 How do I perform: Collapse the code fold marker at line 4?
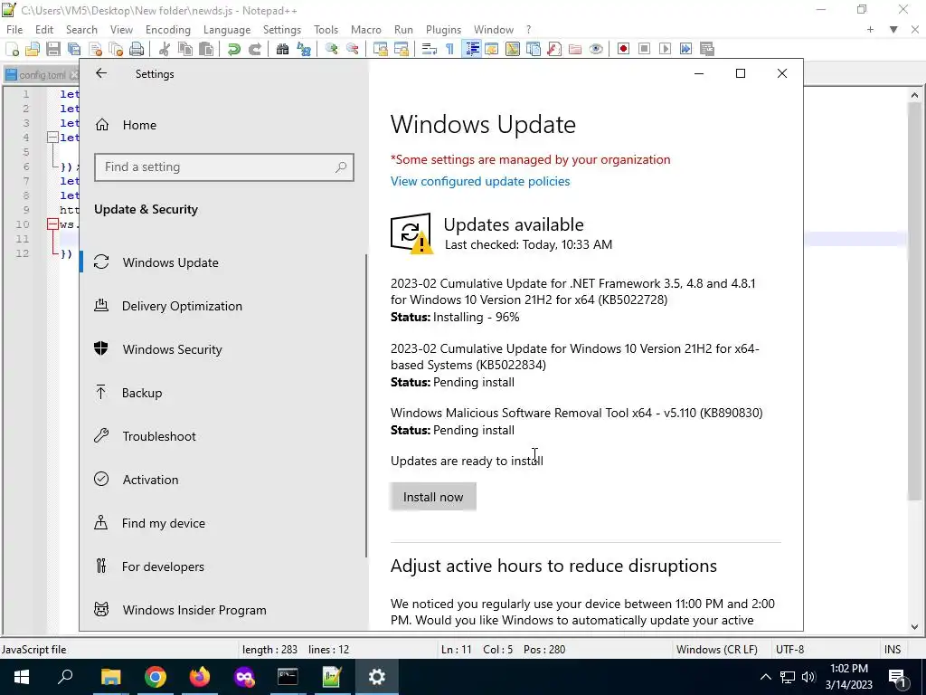52,138
